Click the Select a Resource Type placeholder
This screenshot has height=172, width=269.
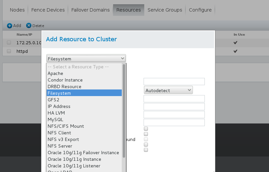(78, 67)
